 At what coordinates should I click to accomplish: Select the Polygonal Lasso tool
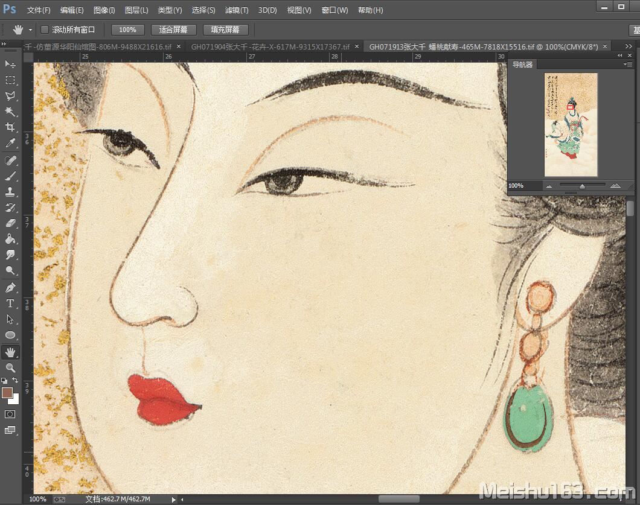10,96
